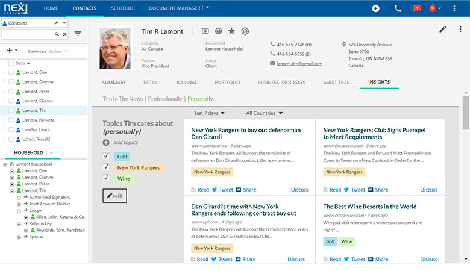Open Tim In The News view
Image resolution: width=470 pixels, height=271 pixels.
coord(122,99)
